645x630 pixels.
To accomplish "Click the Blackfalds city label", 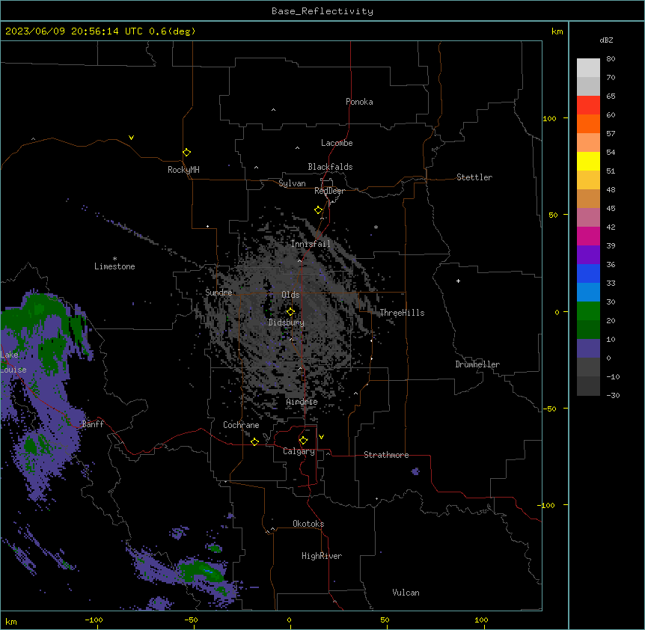I will tap(330, 167).
